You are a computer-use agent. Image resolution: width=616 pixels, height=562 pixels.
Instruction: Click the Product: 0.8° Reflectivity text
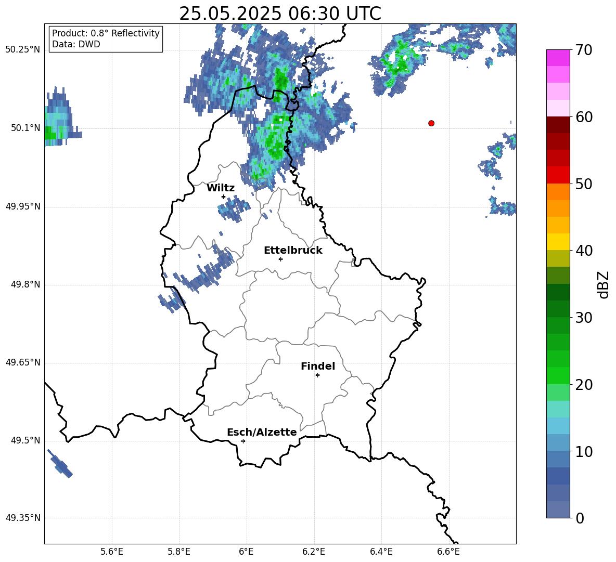(106, 33)
